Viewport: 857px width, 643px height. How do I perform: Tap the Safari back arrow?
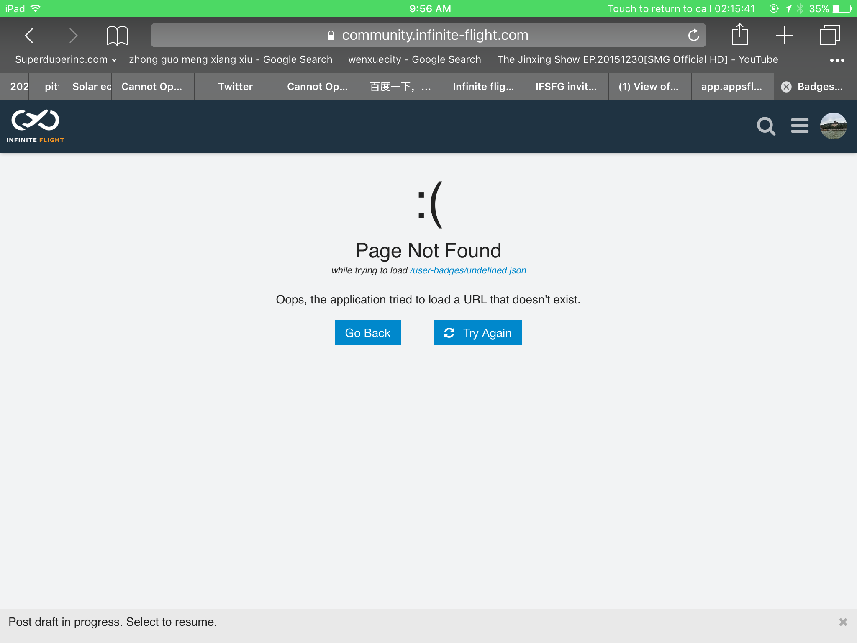[29, 36]
